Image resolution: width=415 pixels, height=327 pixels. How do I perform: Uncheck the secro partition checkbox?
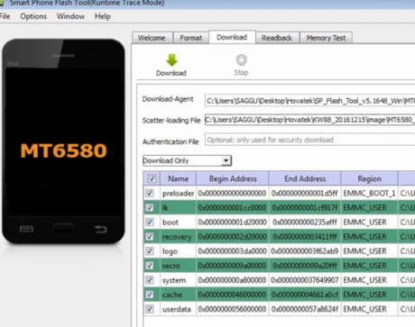coord(150,266)
